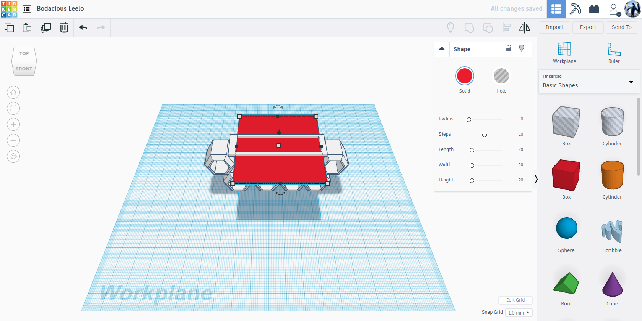Click the Edit Grid button

click(x=516, y=300)
